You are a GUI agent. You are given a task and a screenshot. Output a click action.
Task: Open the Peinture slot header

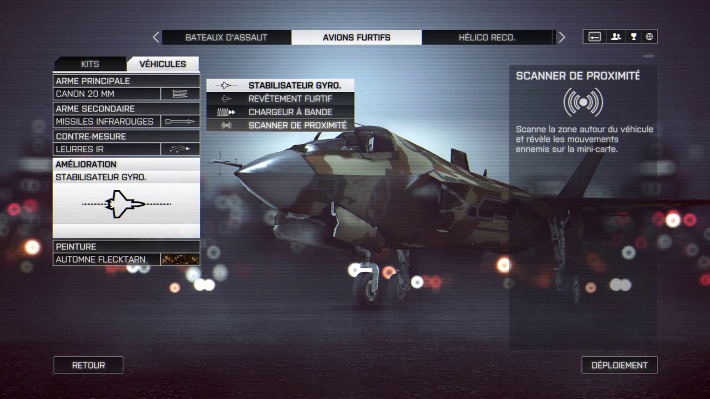coord(126,247)
